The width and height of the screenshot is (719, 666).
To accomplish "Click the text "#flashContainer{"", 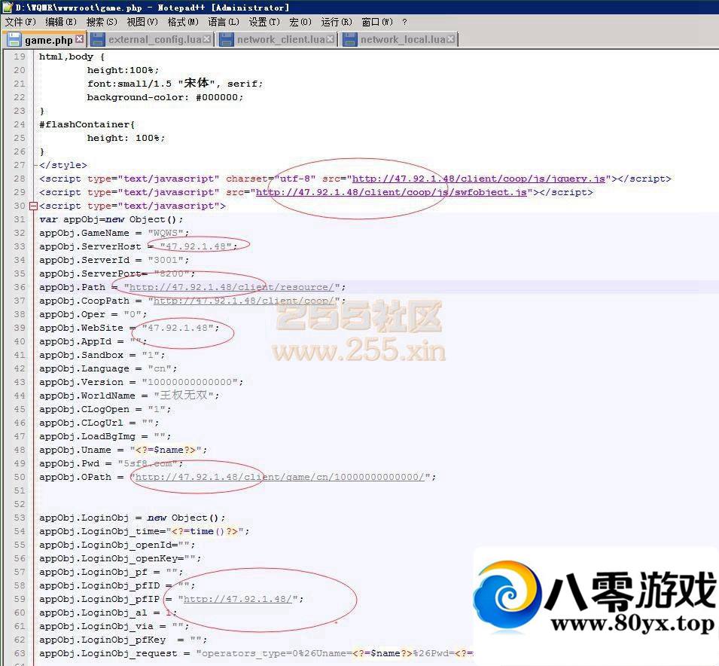I will tap(87, 124).
